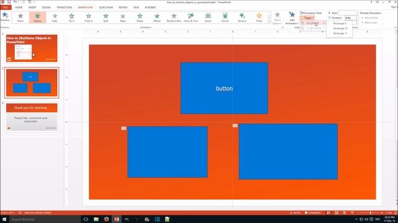Choose the Fade animation effect
The image size is (398, 223).
55,17
